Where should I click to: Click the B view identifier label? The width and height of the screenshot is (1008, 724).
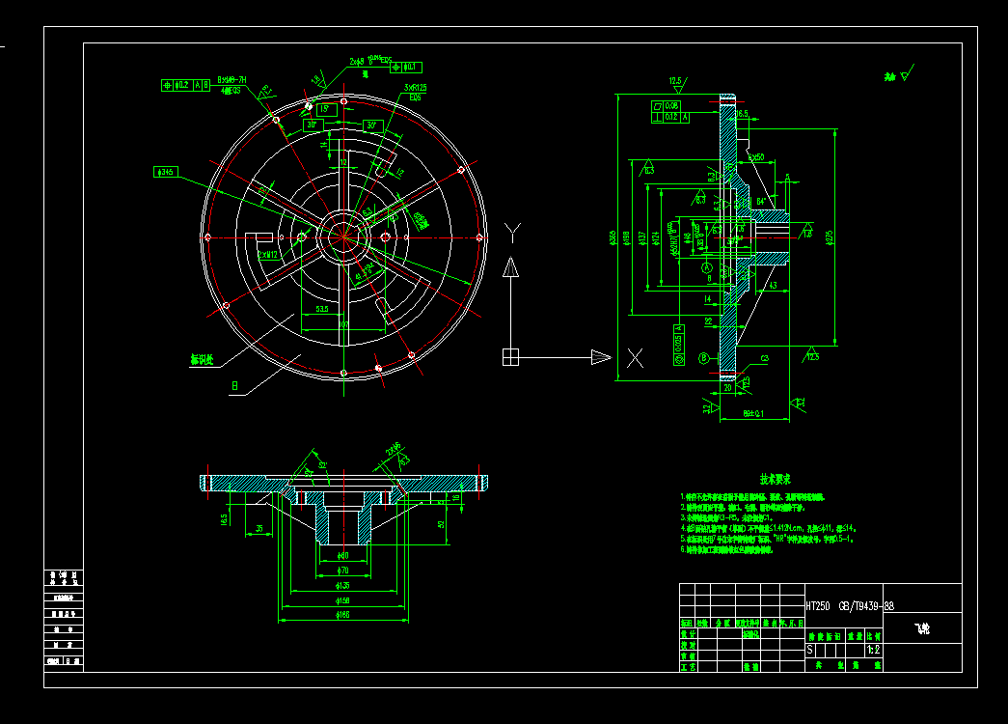(x=235, y=383)
